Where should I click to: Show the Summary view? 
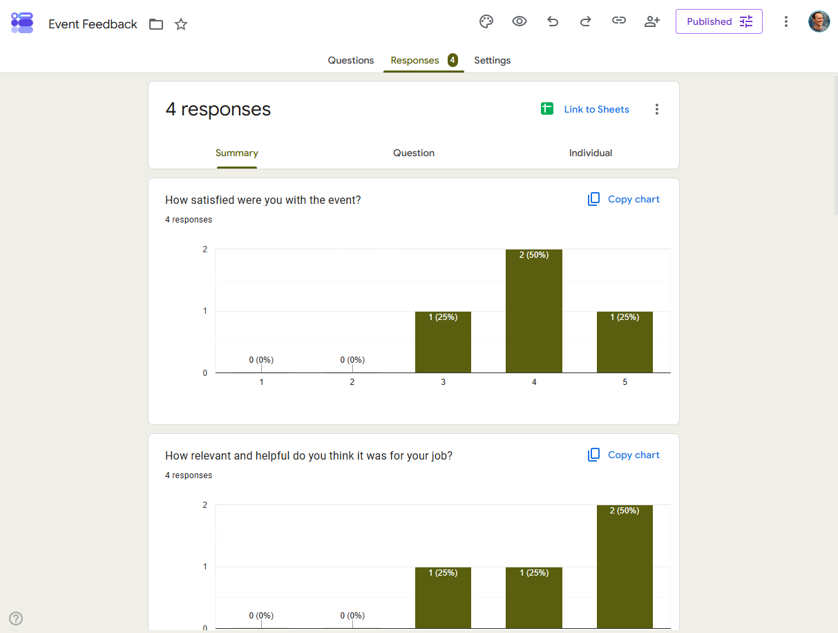237,153
